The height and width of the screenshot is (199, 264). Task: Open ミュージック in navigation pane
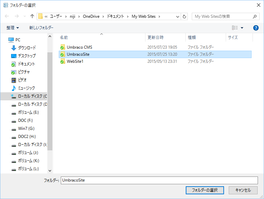pyautogui.click(x=23, y=88)
